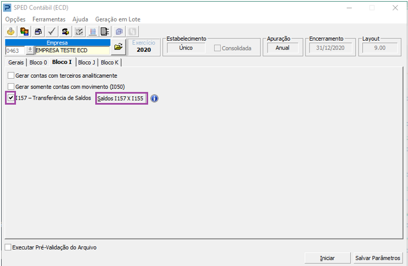The image size is (408, 266).
Task: Click the second toolbar icon with colored squares
Action: pos(25,31)
